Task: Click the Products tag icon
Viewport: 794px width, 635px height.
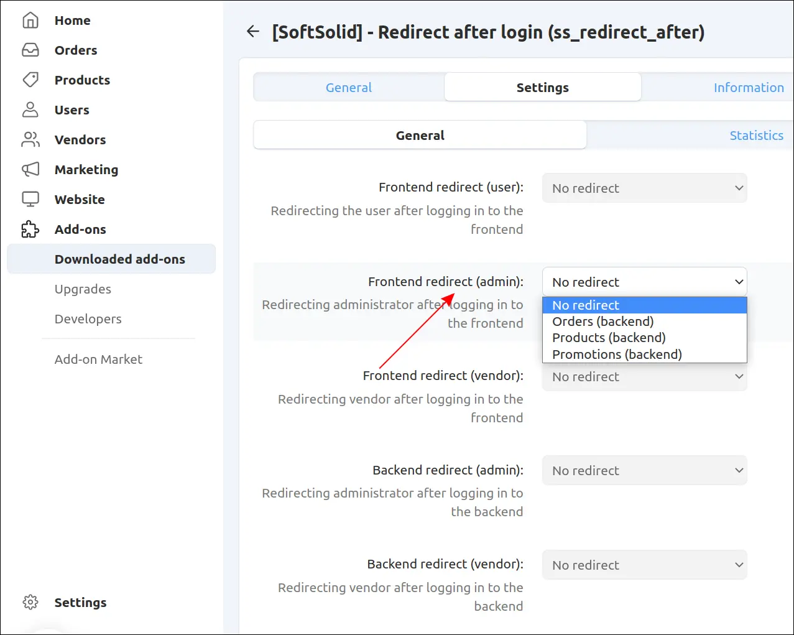Action: click(x=30, y=80)
